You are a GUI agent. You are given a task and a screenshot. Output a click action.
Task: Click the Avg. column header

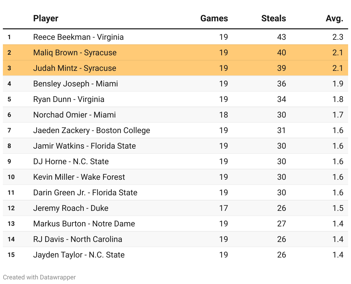click(x=334, y=18)
